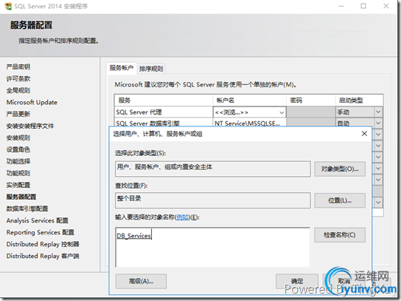Click the SQL Server installer title bar icon
The image size is (401, 301).
(8, 6)
